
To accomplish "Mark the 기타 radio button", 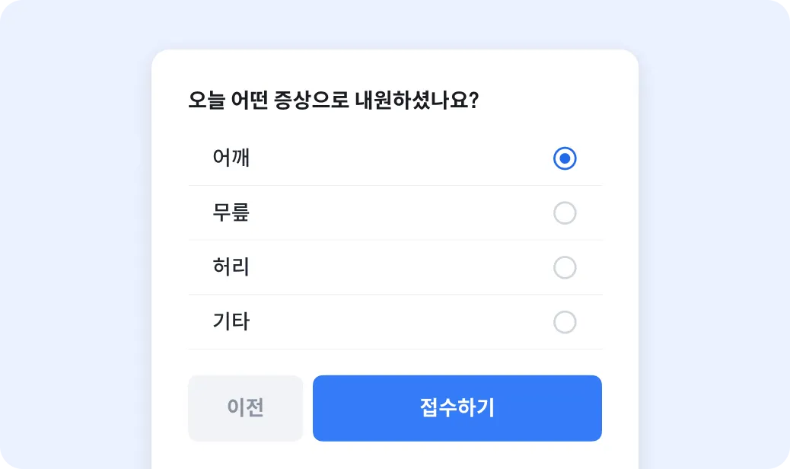I will click(x=565, y=322).
